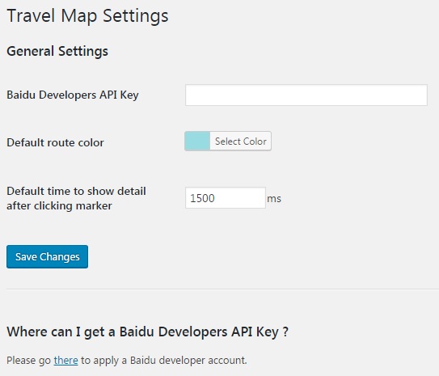
Task: Follow the "there" link for Baidu account
Action: pyautogui.click(x=65, y=360)
